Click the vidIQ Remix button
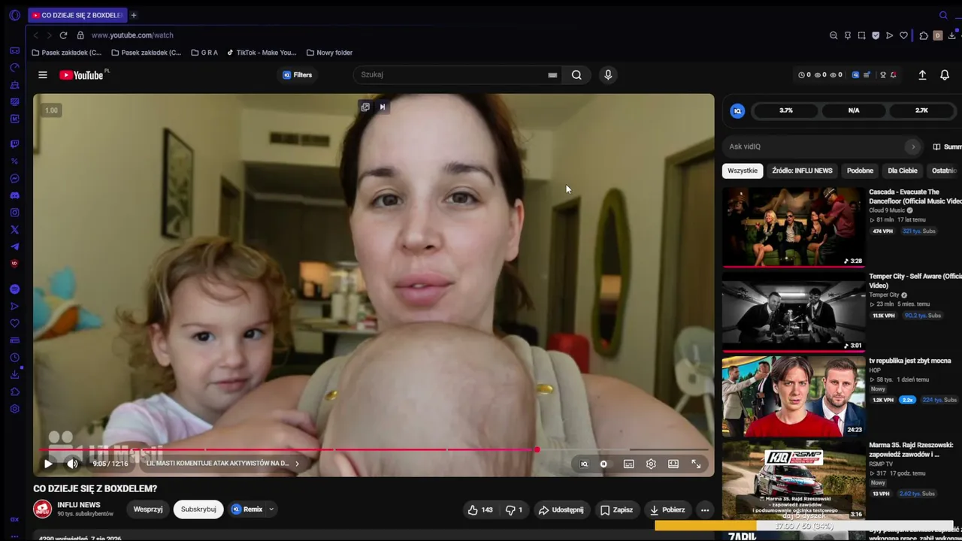Viewport: 962px width, 541px height. (247, 509)
